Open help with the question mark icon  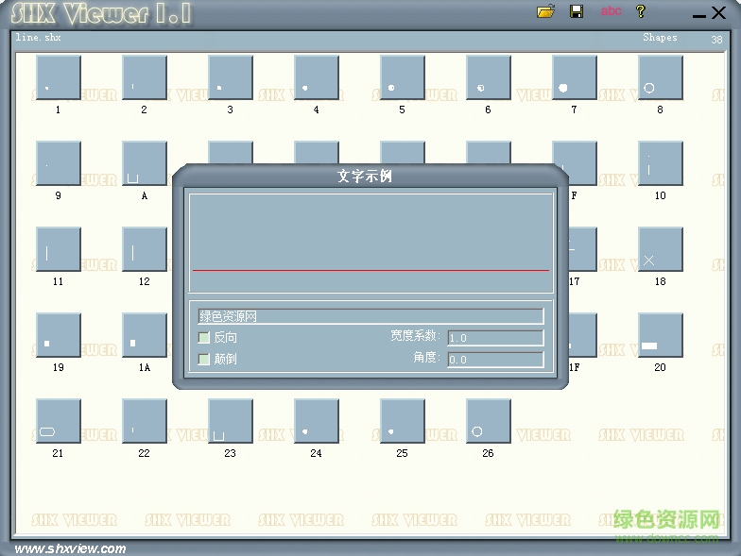641,11
